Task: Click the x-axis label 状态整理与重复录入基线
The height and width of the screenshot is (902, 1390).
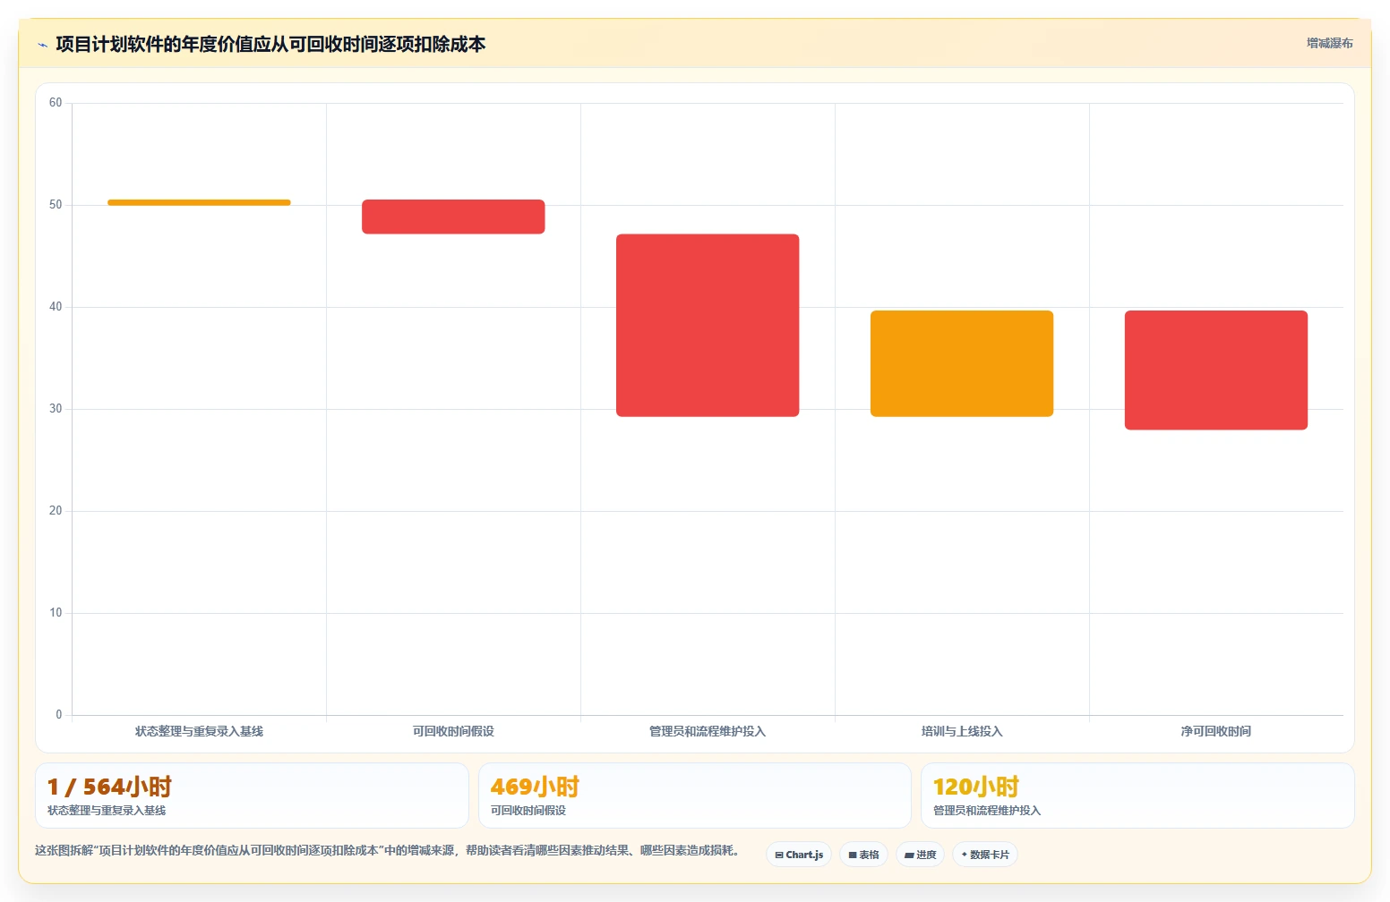Action: coord(199,731)
